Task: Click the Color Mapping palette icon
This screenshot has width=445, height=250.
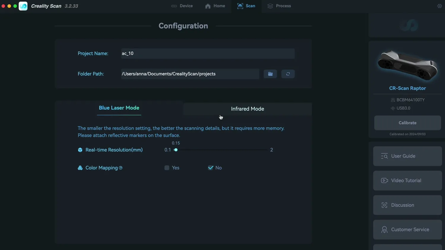Action: (80, 168)
